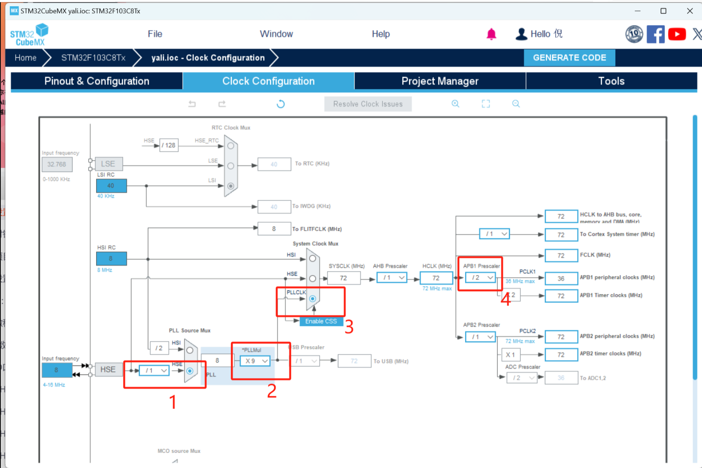
Task: Select LSE in RTC Clock Mux
Action: coord(231,166)
